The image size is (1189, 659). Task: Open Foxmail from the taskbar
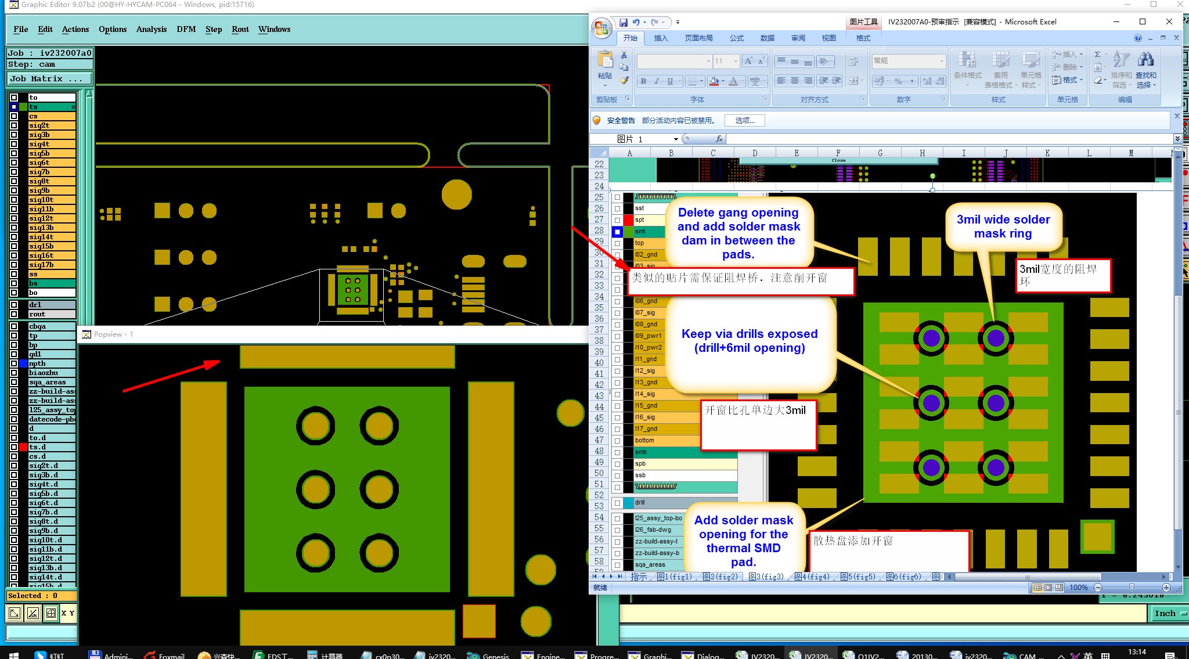(164, 656)
